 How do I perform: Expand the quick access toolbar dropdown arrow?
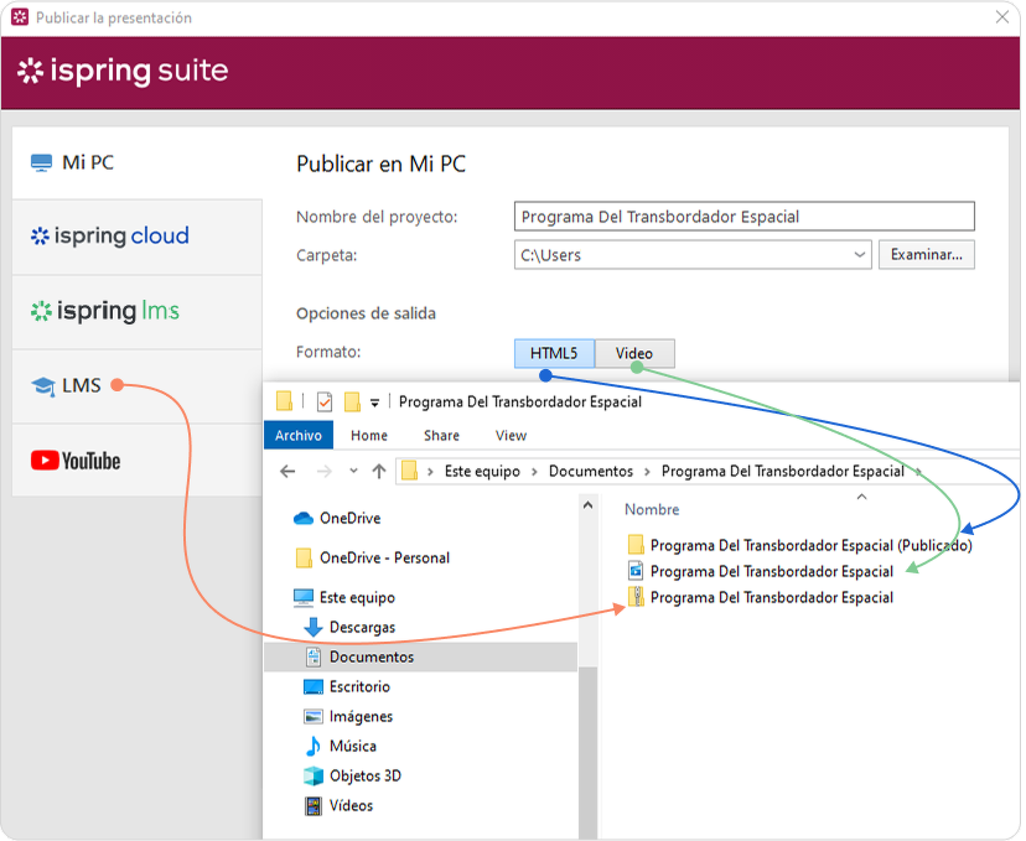(374, 403)
